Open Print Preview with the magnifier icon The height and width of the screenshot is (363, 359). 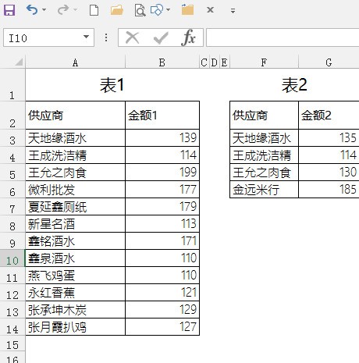140,10
